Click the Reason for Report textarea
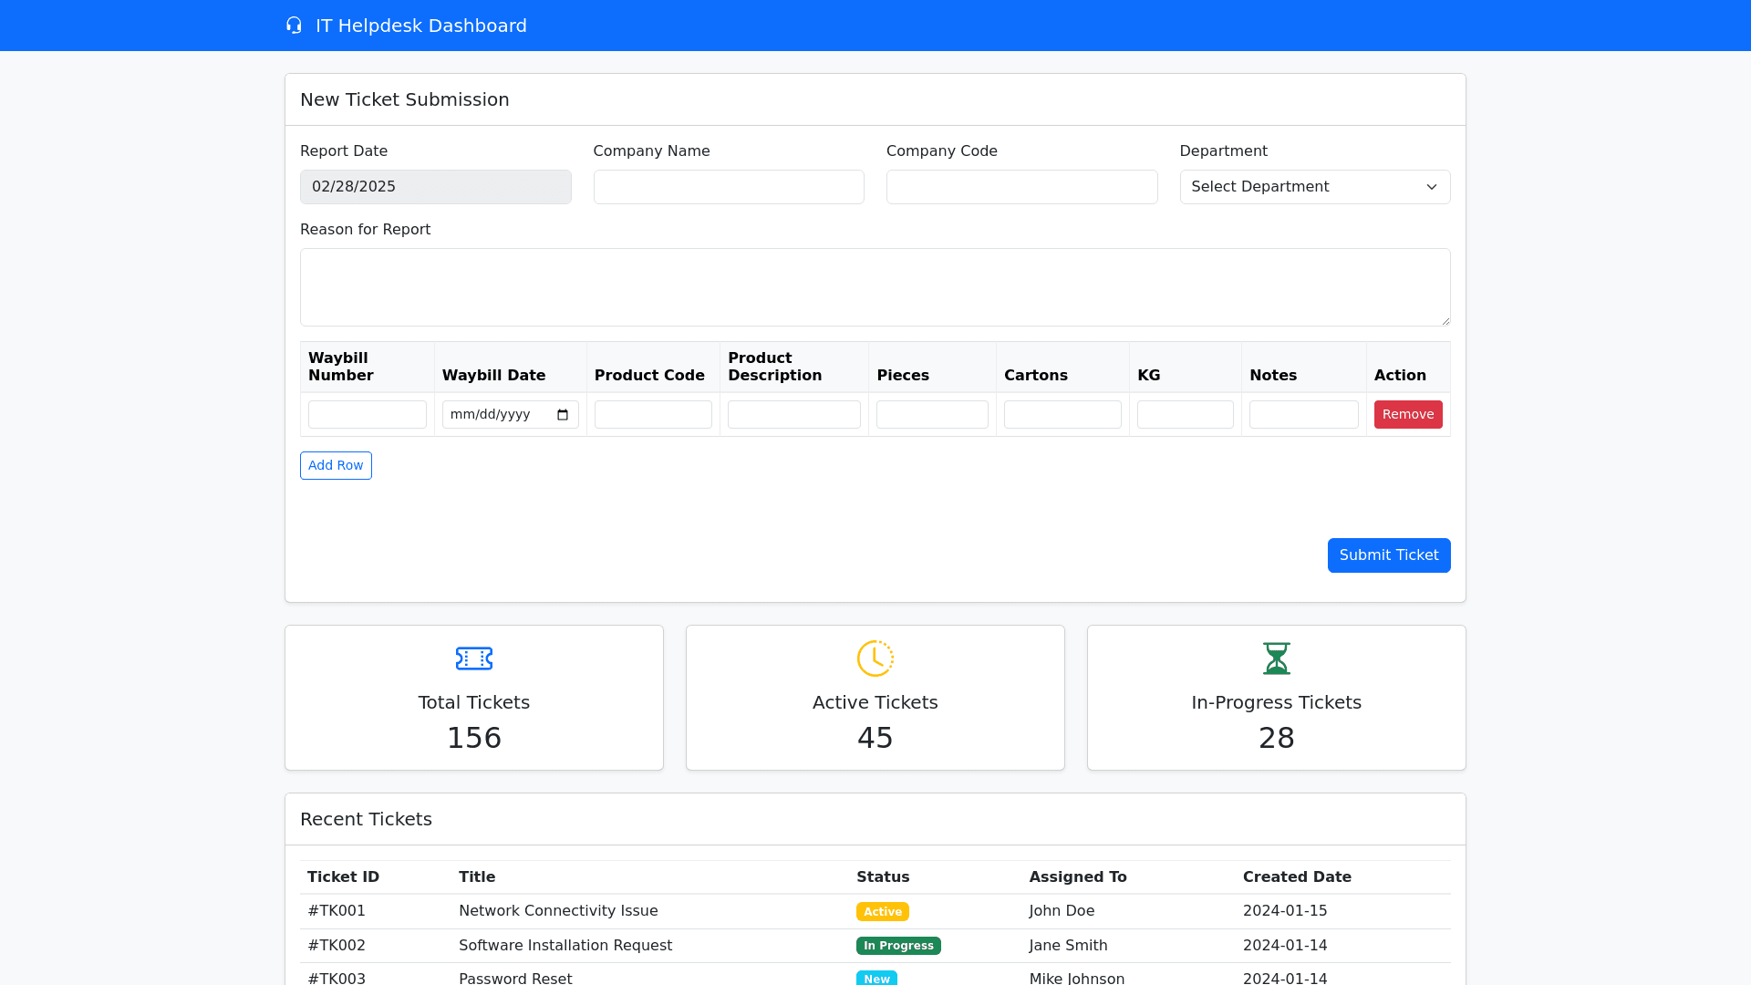Screen dimensions: 1751x985 click(875, 287)
